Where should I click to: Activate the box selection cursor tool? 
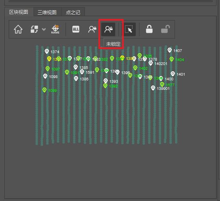[129, 29]
